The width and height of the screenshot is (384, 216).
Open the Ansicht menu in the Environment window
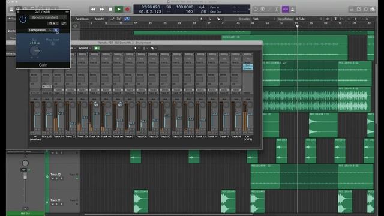(85, 48)
